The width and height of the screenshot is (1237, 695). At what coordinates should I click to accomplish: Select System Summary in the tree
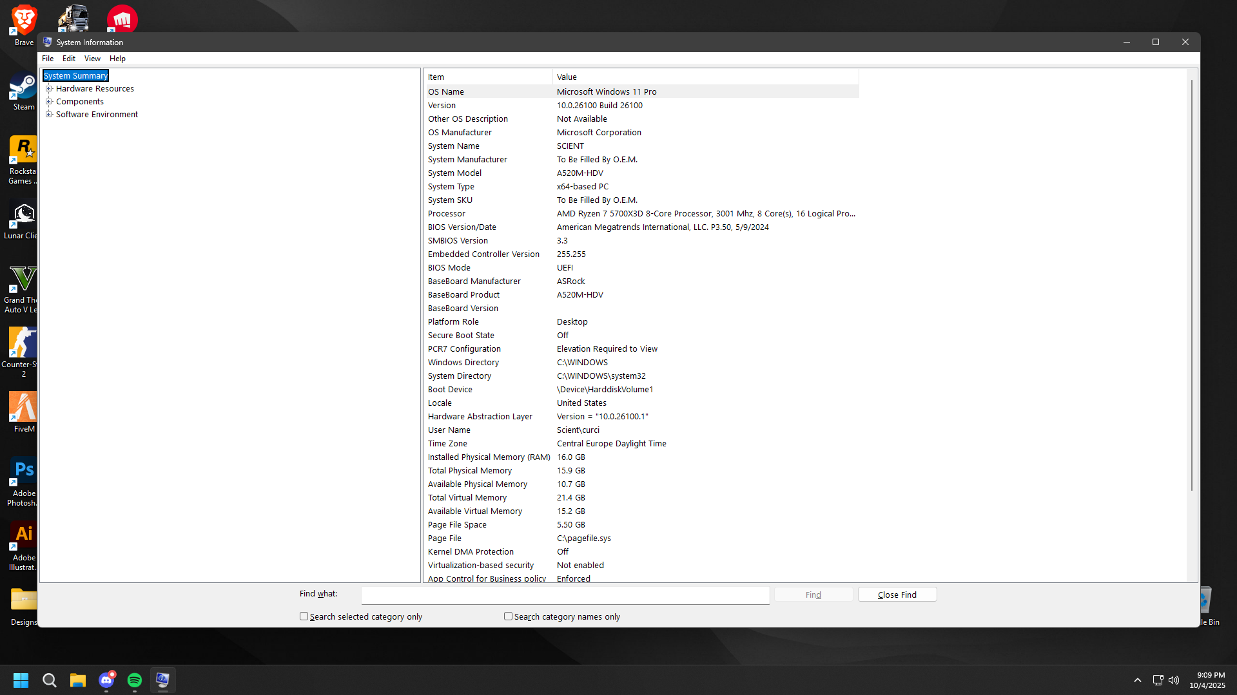tap(75, 76)
